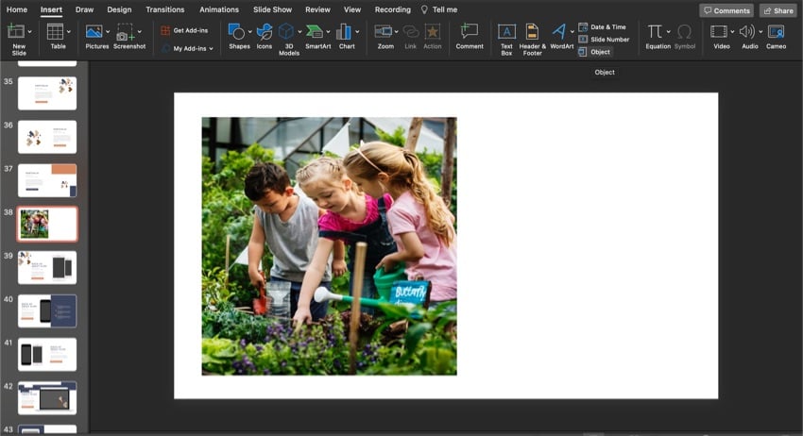
Task: Add a Text Box
Action: [506, 32]
